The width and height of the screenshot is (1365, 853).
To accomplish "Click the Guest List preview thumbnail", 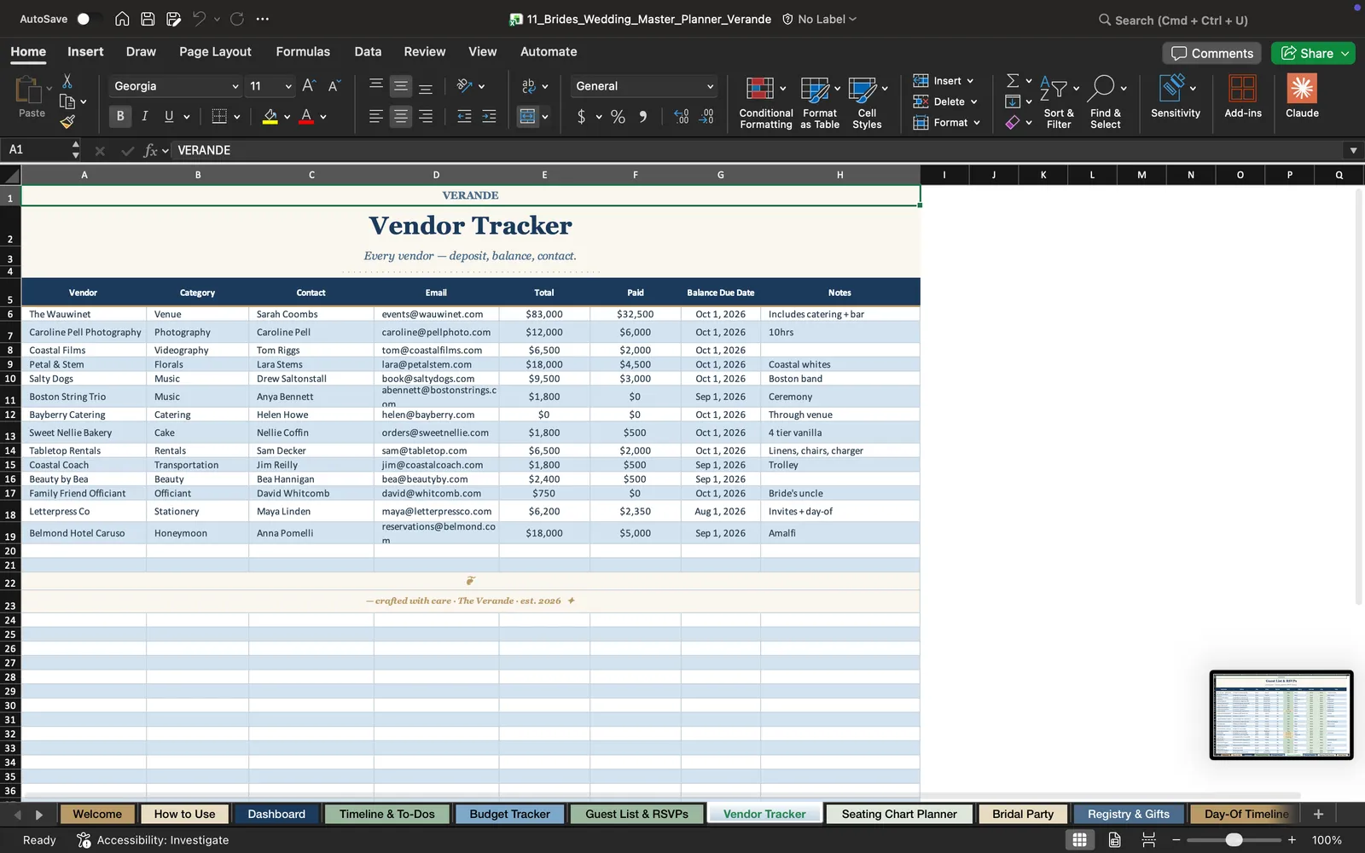I will [x=1281, y=715].
